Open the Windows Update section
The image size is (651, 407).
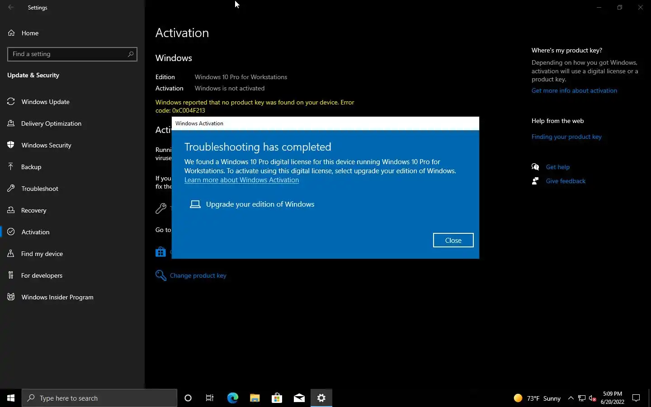point(72,102)
